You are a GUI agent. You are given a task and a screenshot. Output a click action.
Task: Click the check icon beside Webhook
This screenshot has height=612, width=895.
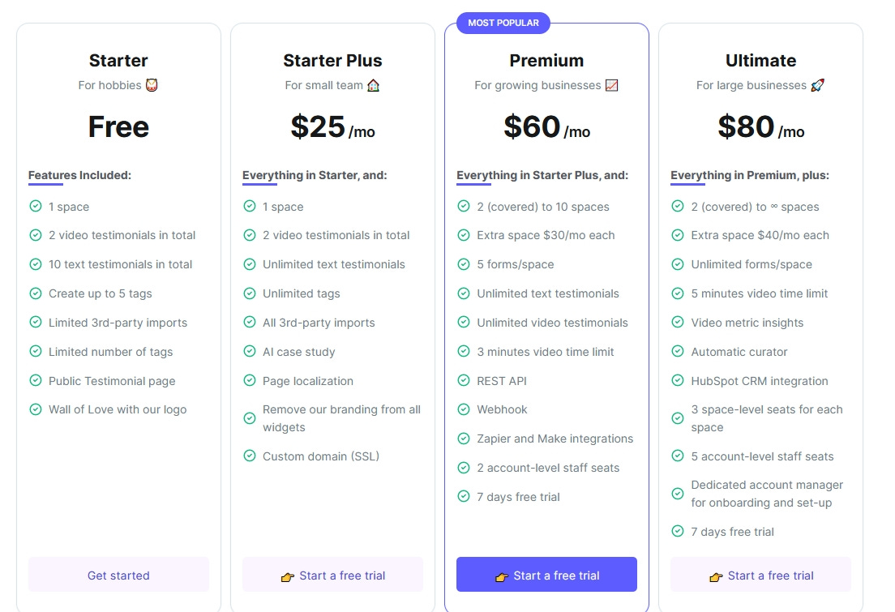click(x=464, y=409)
